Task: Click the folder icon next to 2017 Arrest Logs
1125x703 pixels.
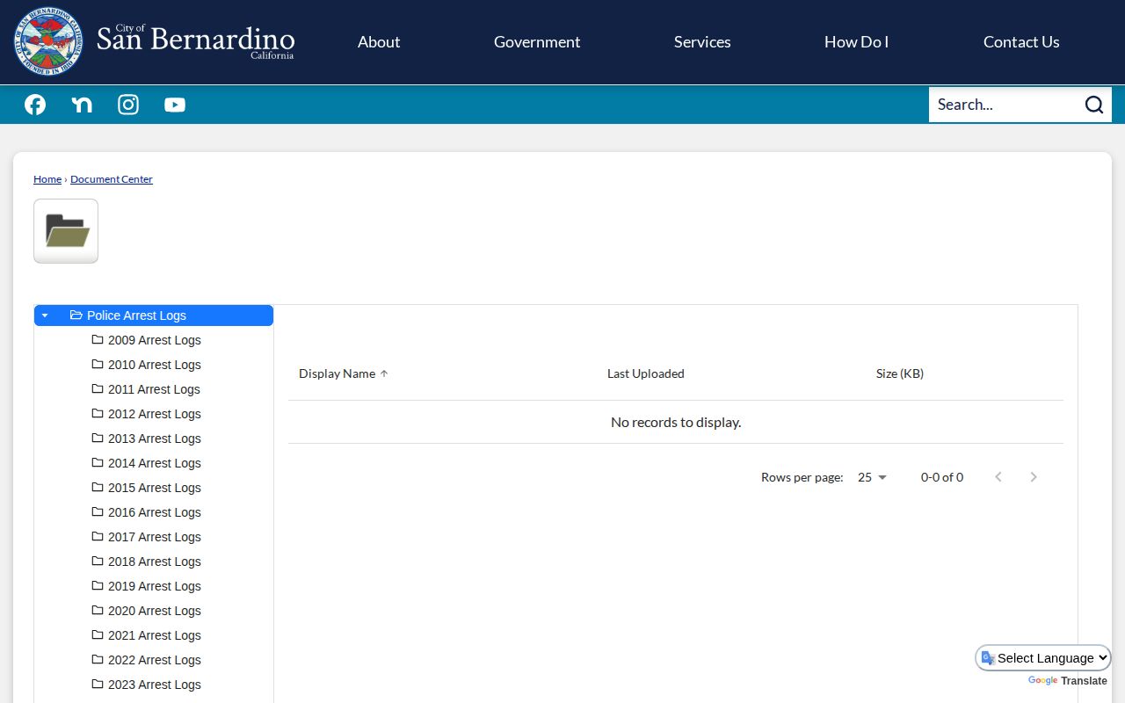Action: click(x=98, y=536)
